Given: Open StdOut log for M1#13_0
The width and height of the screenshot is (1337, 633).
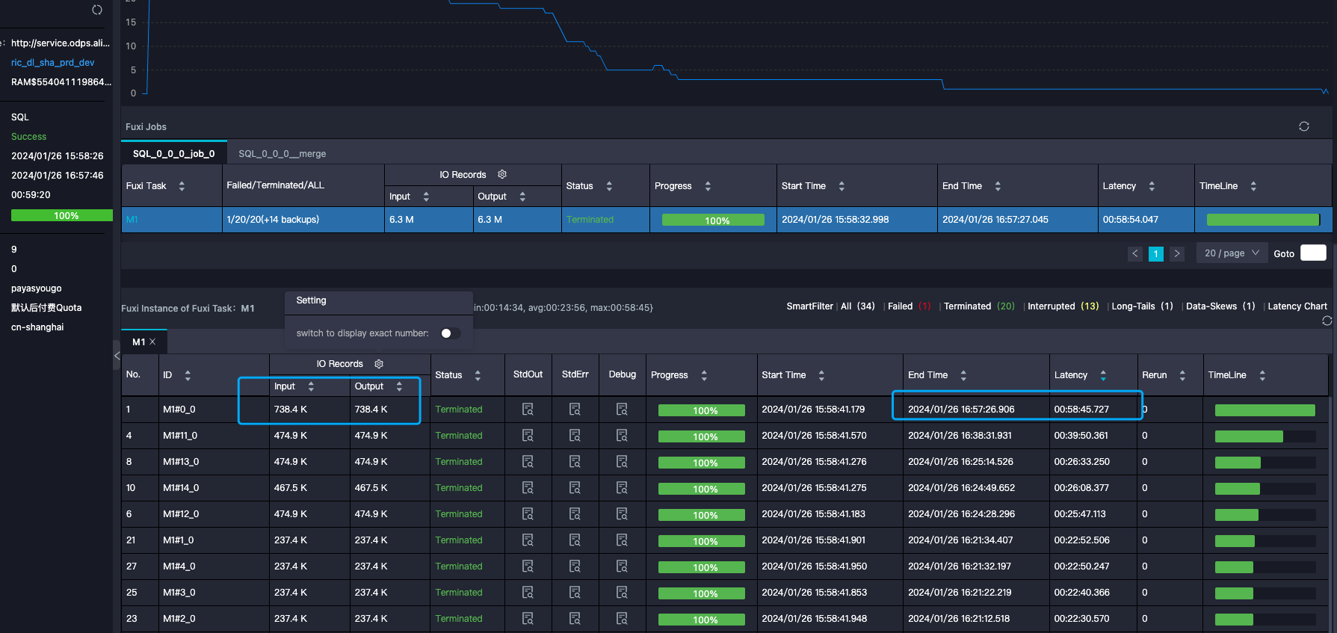Looking at the screenshot, I should tap(528, 461).
